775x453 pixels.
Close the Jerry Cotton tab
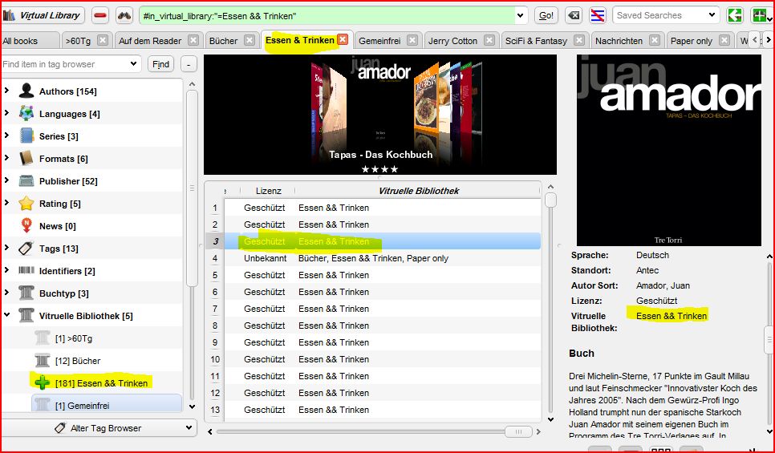(x=489, y=40)
